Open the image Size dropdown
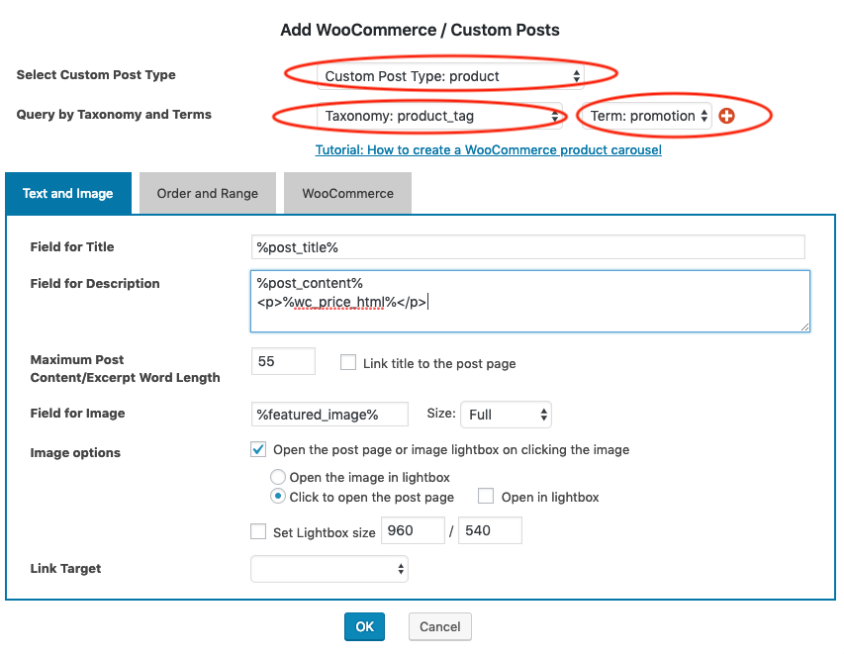This screenshot has height=654, width=844. (x=506, y=415)
